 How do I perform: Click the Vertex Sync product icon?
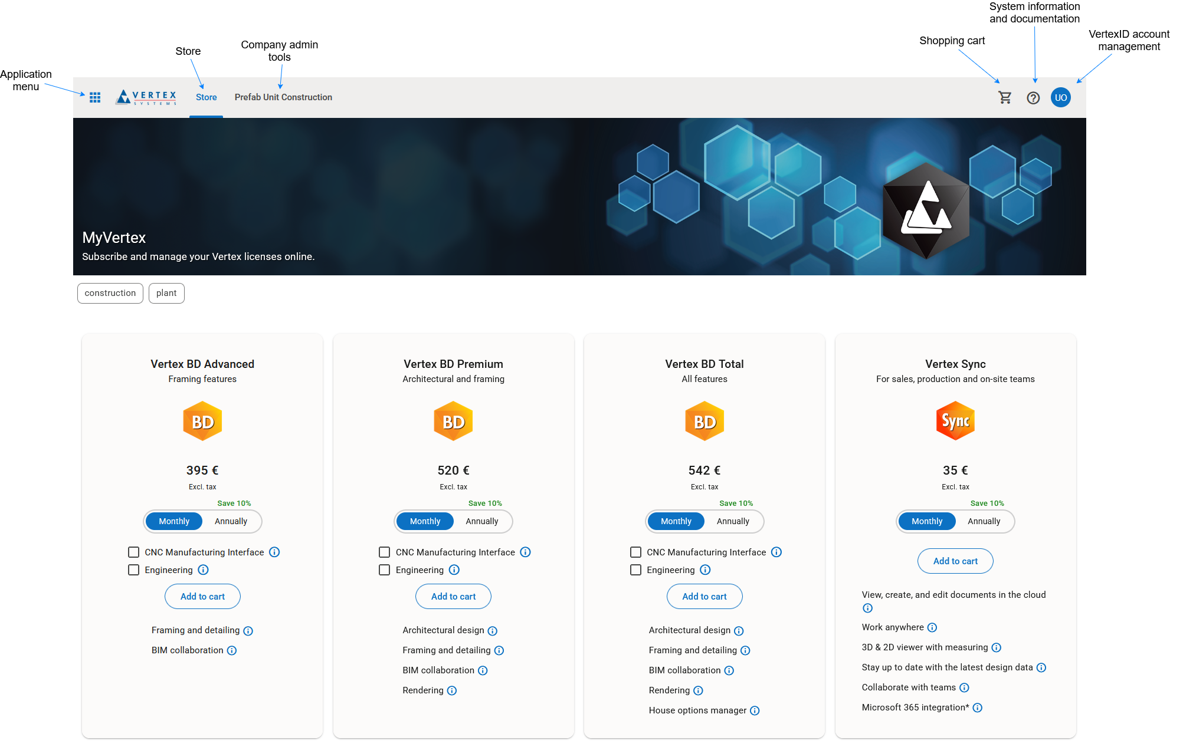(955, 421)
